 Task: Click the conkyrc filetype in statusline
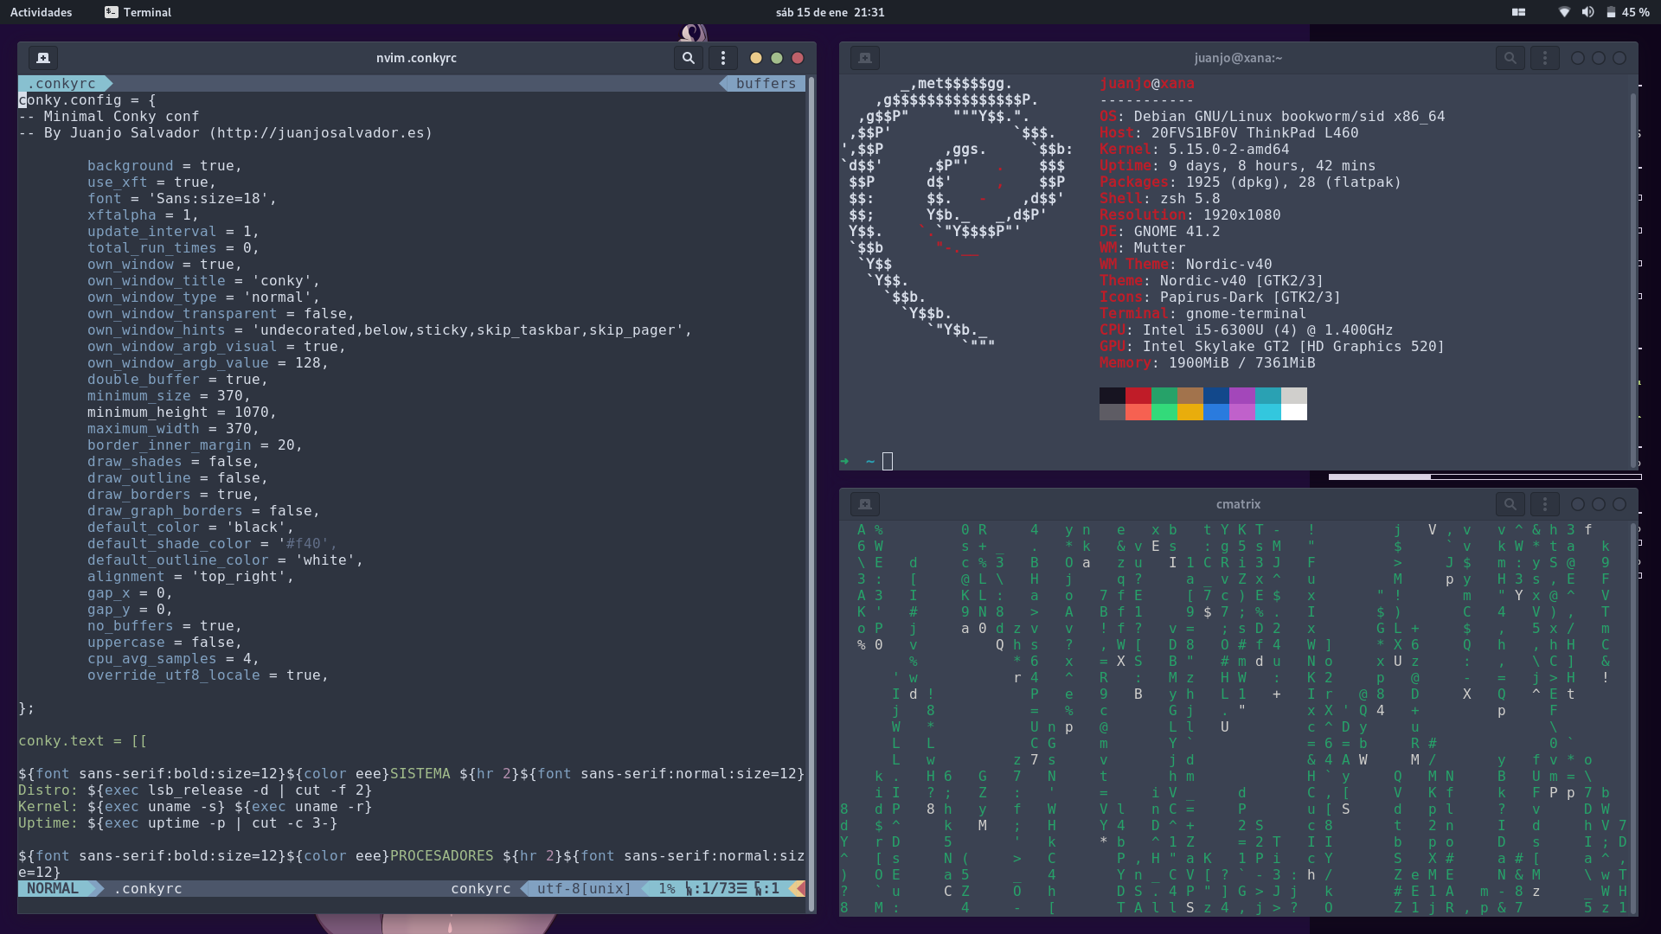click(x=480, y=889)
